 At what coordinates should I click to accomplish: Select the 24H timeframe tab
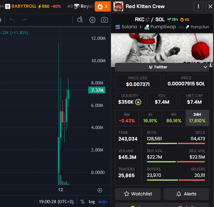pos(197,118)
